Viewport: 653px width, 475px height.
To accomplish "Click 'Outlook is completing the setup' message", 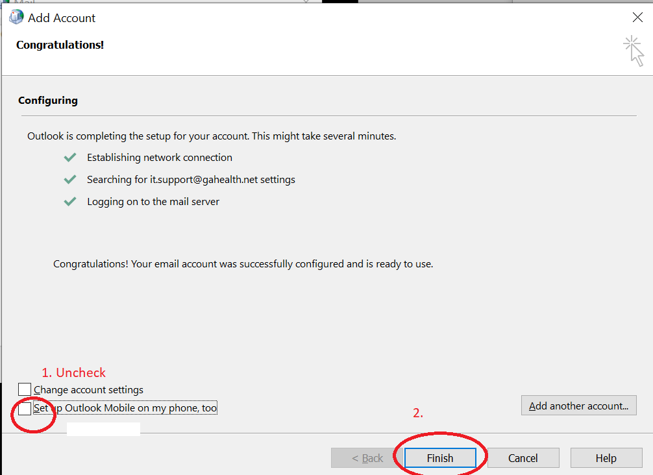I will (212, 136).
